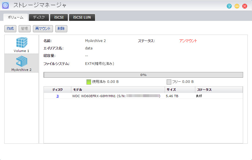Open the iSCSI LUN tab

[x=82, y=17]
